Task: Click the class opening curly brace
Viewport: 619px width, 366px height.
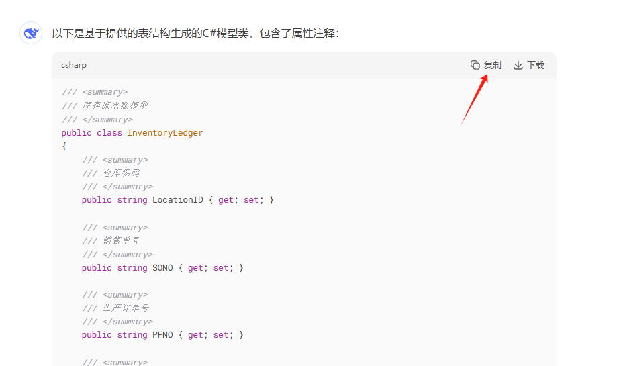Action: point(64,146)
